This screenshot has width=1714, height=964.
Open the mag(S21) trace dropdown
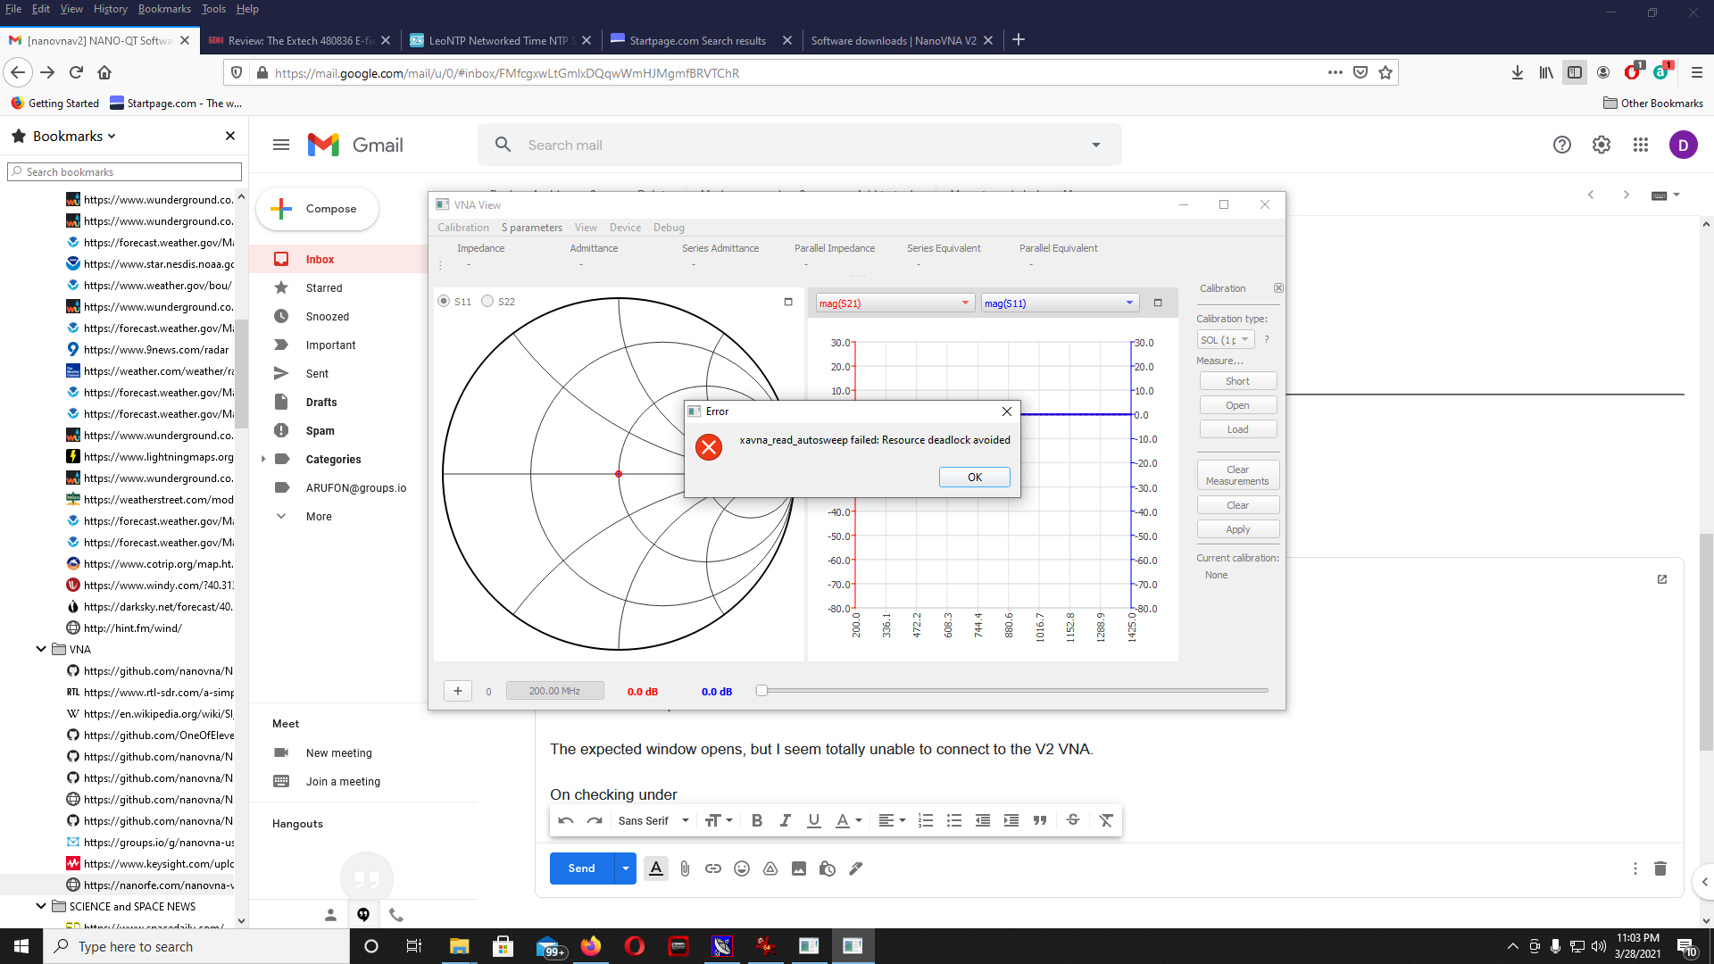[x=894, y=303]
